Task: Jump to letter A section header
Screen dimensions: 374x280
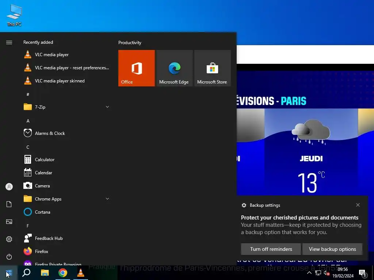Action: tap(28, 121)
